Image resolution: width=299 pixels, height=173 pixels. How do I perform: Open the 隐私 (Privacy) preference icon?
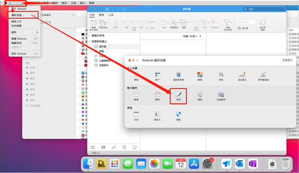tap(178, 116)
